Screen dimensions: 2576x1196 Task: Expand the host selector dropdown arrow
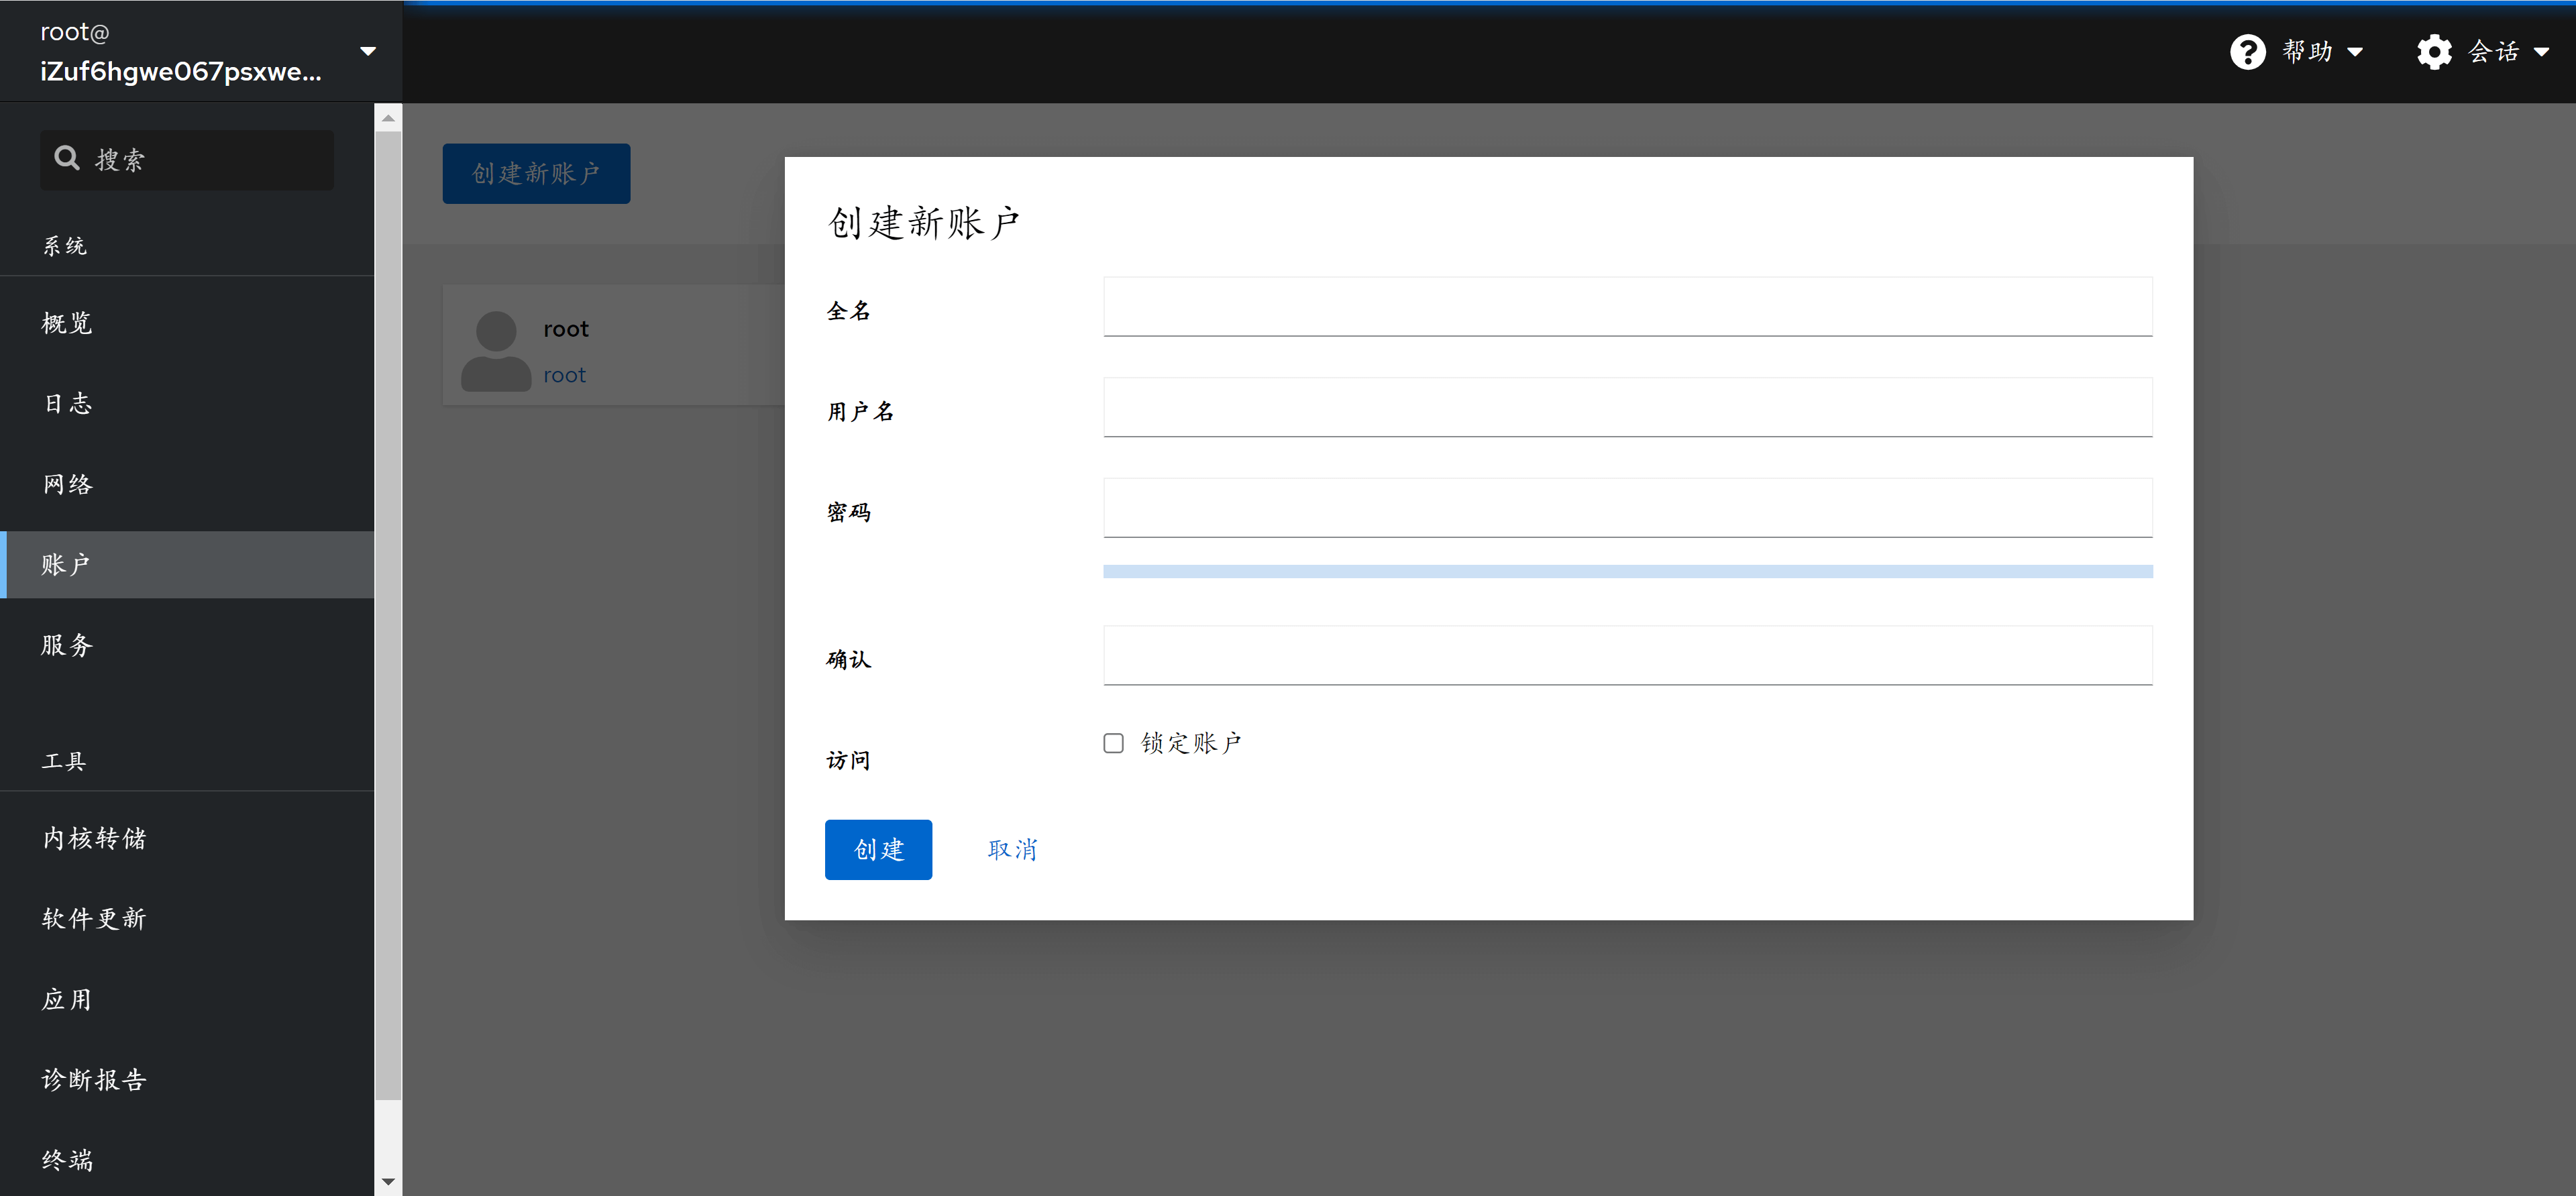pos(368,51)
